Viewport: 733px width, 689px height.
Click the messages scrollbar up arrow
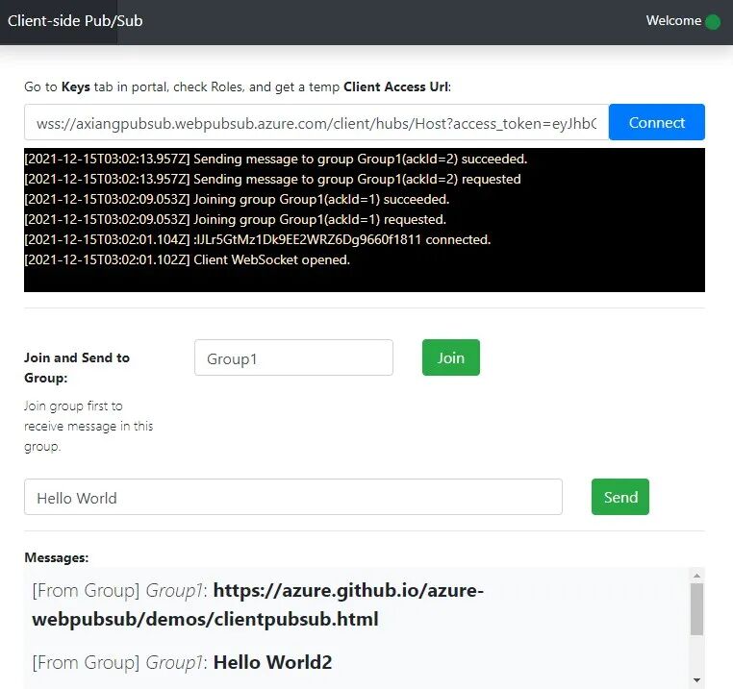pos(696,576)
